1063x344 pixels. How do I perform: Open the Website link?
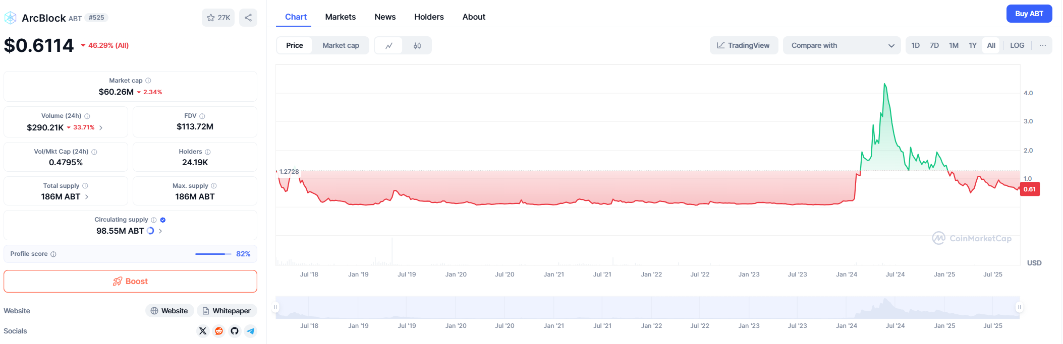(169, 311)
